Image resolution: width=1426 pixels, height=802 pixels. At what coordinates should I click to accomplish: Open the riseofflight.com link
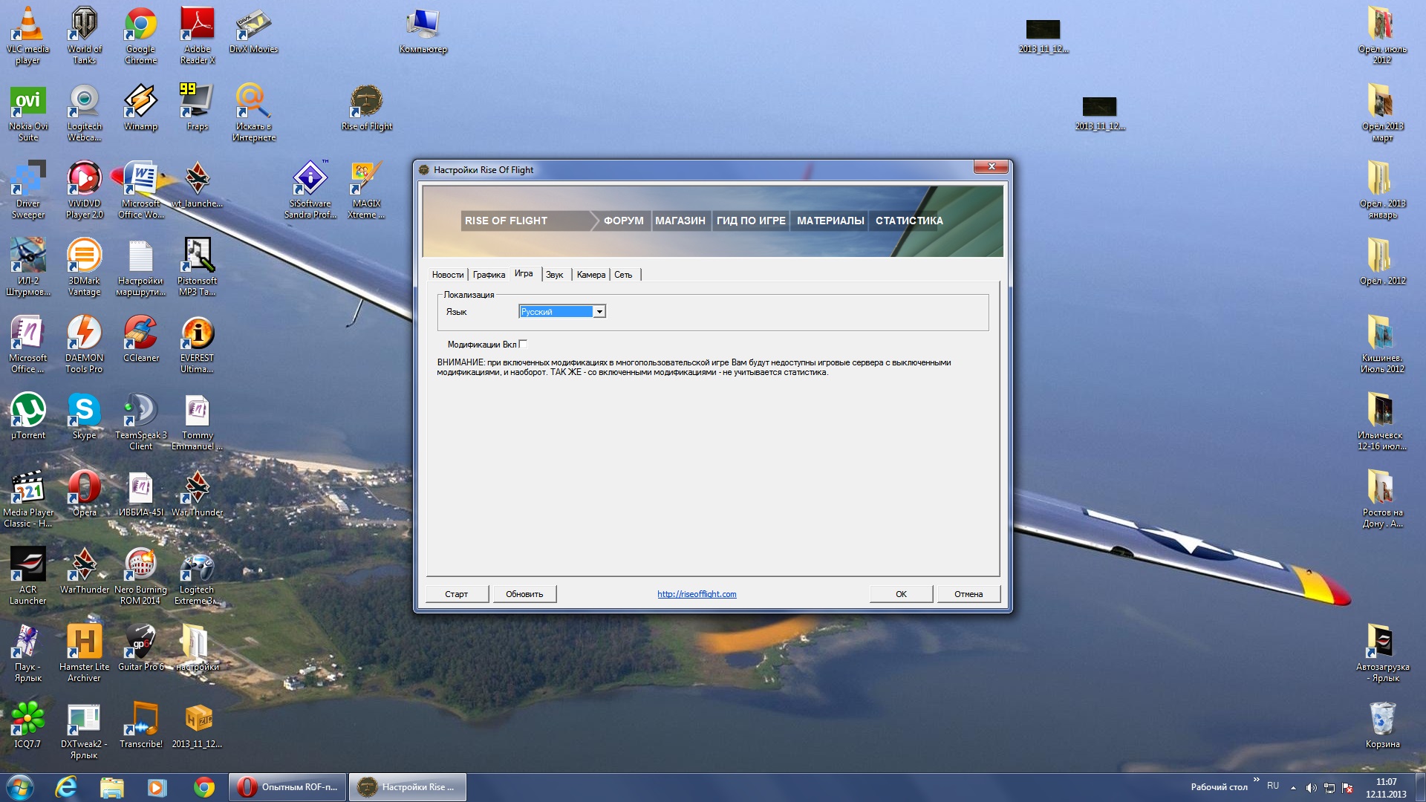point(697,594)
